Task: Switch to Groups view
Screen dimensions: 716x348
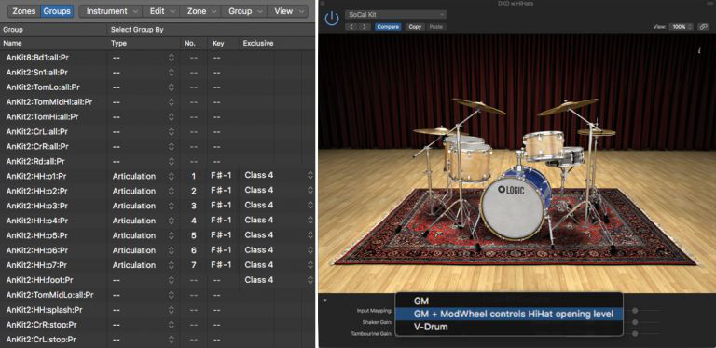Action: point(57,11)
